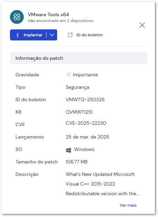This screenshot has width=158, height=217.
Task: Click the download arrow icon on Implantar
Action: 18,35
